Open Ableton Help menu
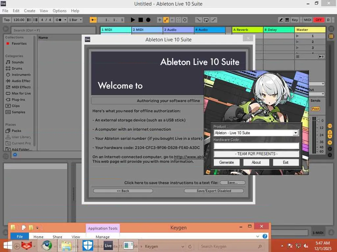The width and height of the screenshot is (337, 252). [75, 11]
